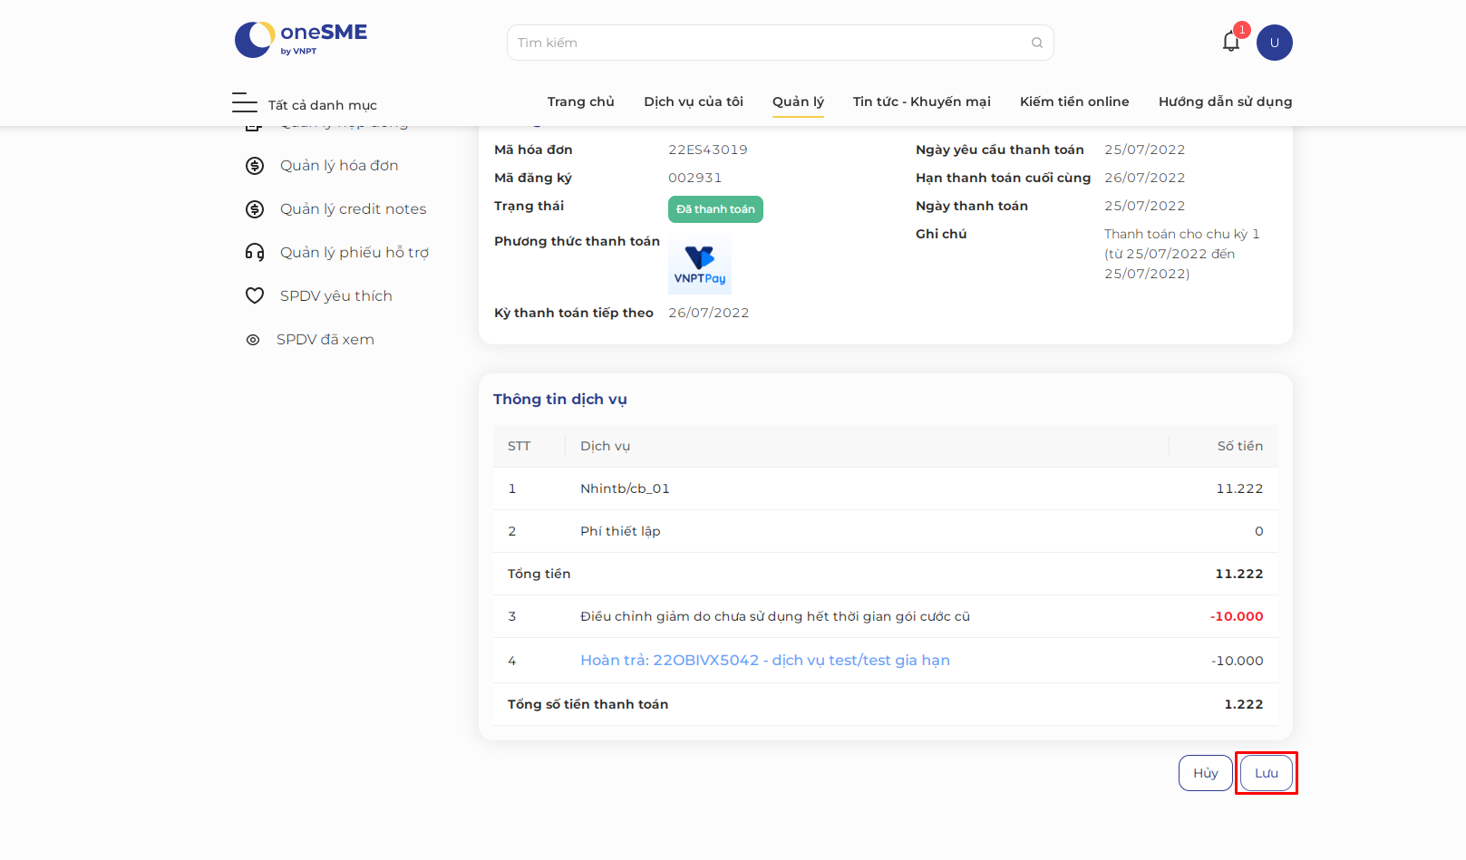Open the Dịch vụ của tôi menu
This screenshot has height=860, width=1466.
tap(694, 101)
